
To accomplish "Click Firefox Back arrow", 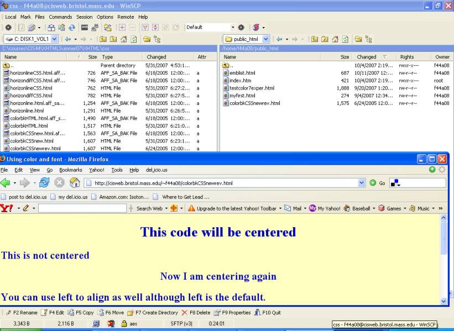I will point(6,183).
